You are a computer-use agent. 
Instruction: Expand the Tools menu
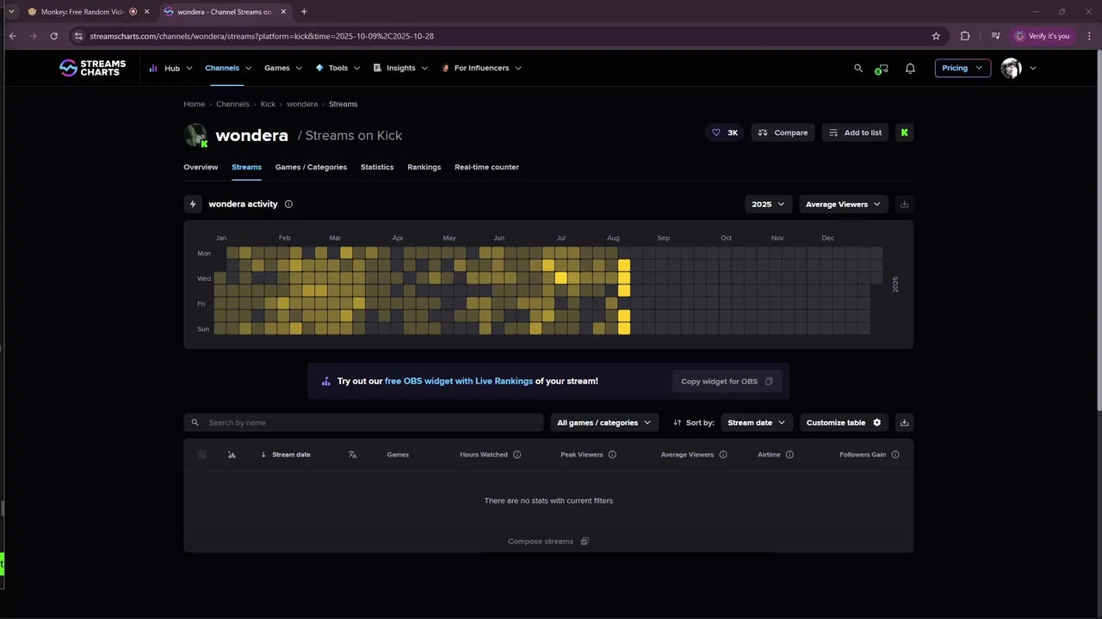337,68
